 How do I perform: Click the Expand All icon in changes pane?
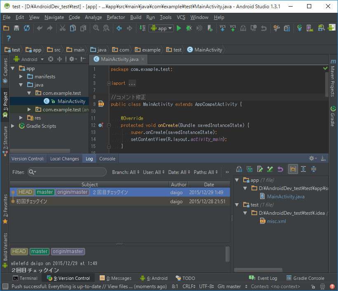[303, 169]
